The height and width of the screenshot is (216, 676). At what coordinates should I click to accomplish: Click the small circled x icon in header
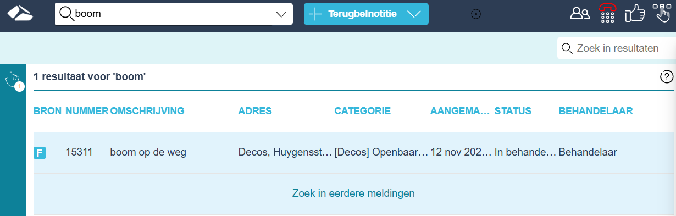[476, 14]
